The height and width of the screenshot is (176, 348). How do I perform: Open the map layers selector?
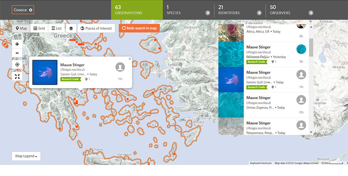[x=71, y=28]
